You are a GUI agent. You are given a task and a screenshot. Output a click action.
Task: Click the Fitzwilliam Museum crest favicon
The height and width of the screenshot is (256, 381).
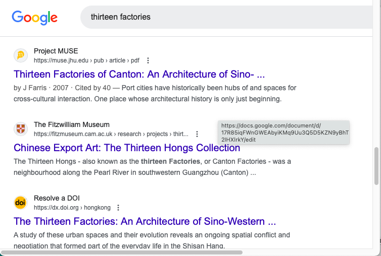click(x=20, y=129)
